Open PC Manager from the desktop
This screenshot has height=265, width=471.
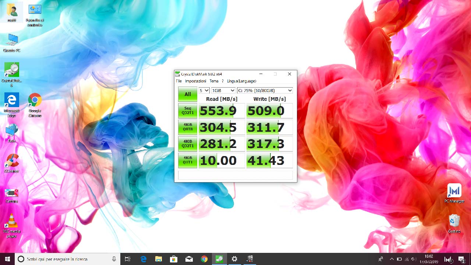click(454, 191)
